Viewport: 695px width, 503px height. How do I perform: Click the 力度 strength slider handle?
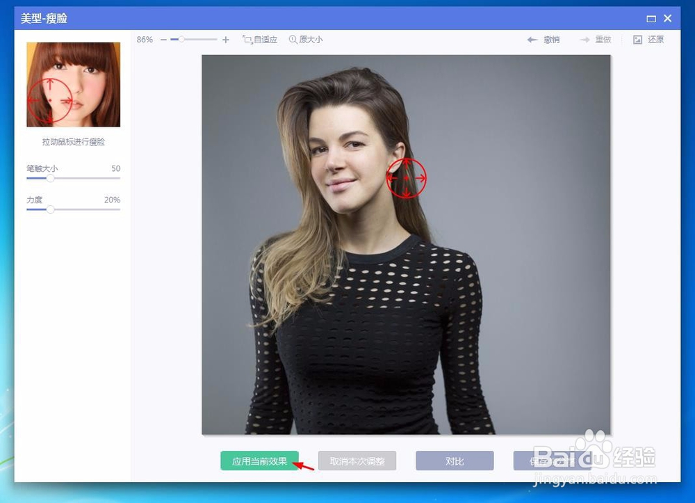[x=51, y=209]
